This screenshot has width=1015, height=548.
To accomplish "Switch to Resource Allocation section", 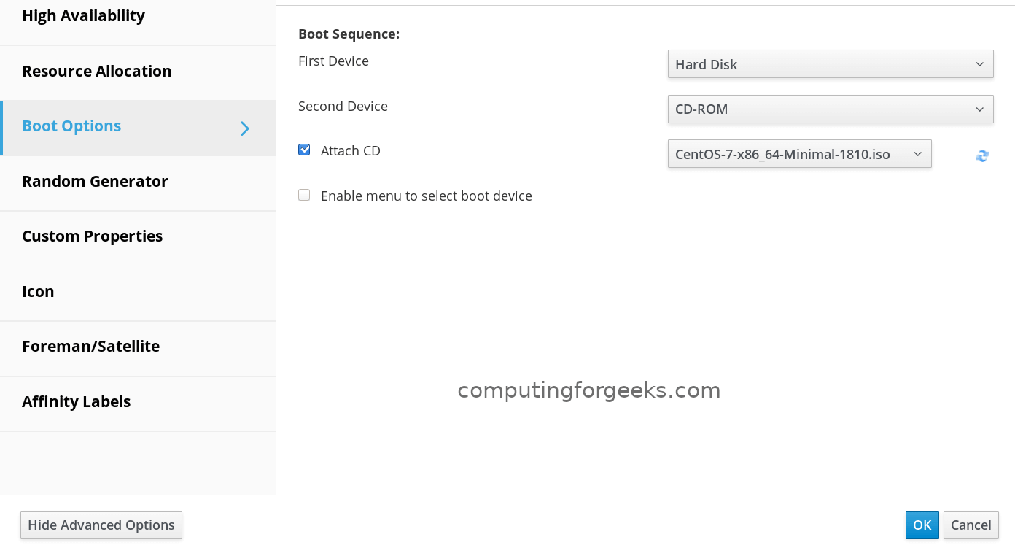I will [97, 72].
